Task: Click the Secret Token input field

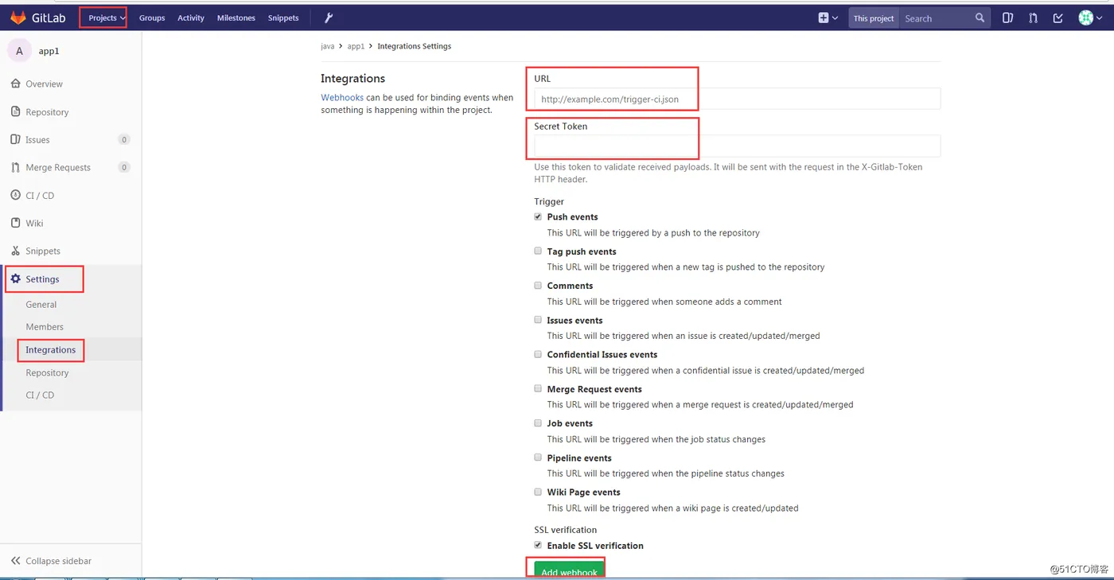Action: pyautogui.click(x=737, y=146)
